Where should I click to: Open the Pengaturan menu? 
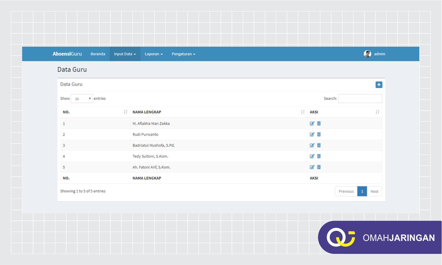183,54
